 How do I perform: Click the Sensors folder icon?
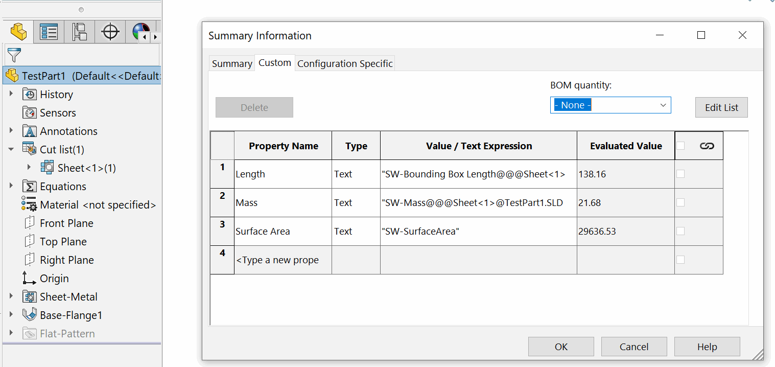30,113
